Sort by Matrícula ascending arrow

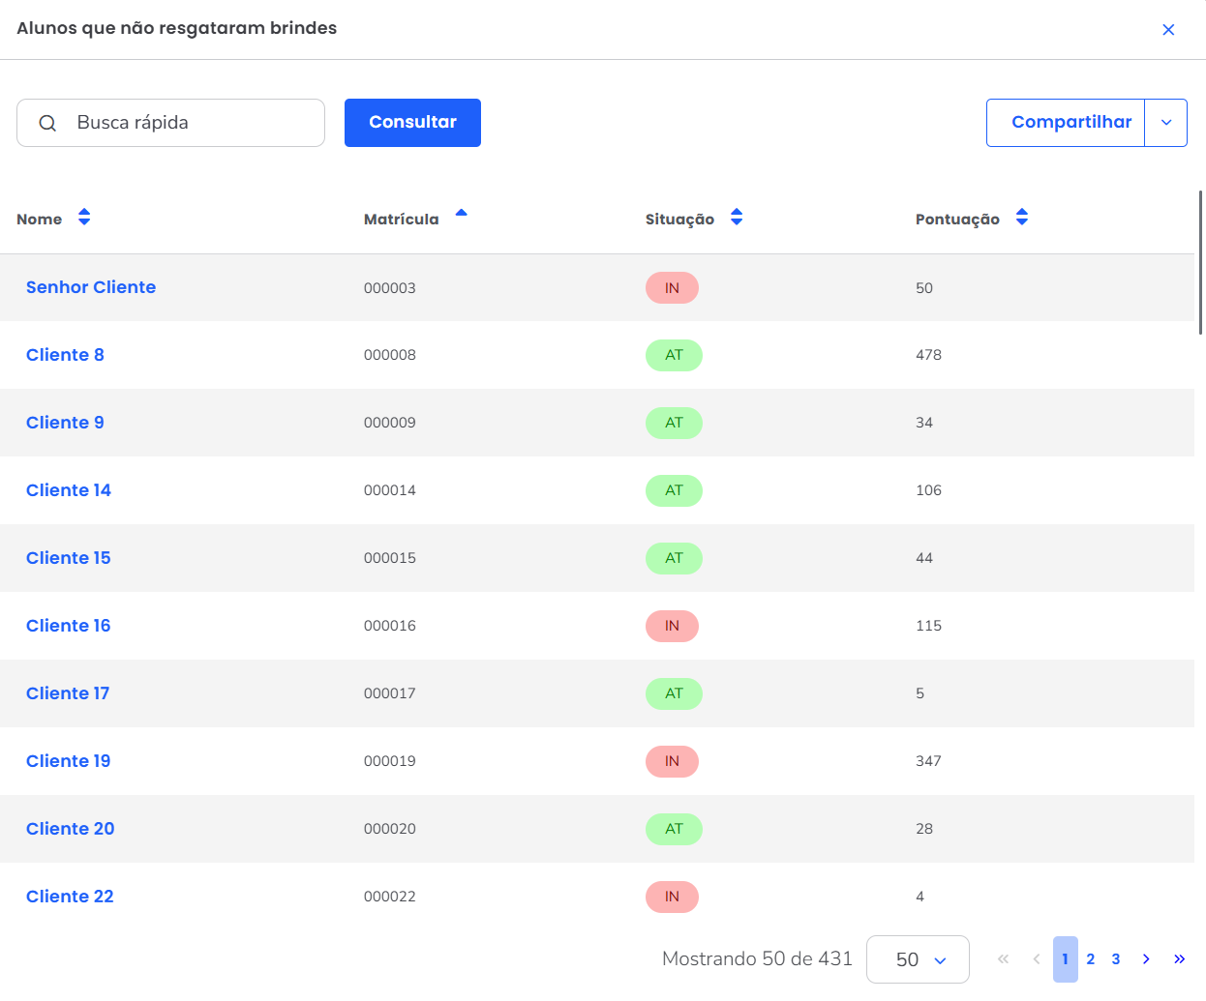[x=461, y=214]
